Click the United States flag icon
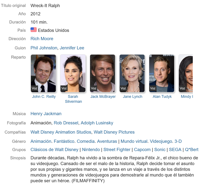Viewport: 202px width, 187px height. point(33,30)
